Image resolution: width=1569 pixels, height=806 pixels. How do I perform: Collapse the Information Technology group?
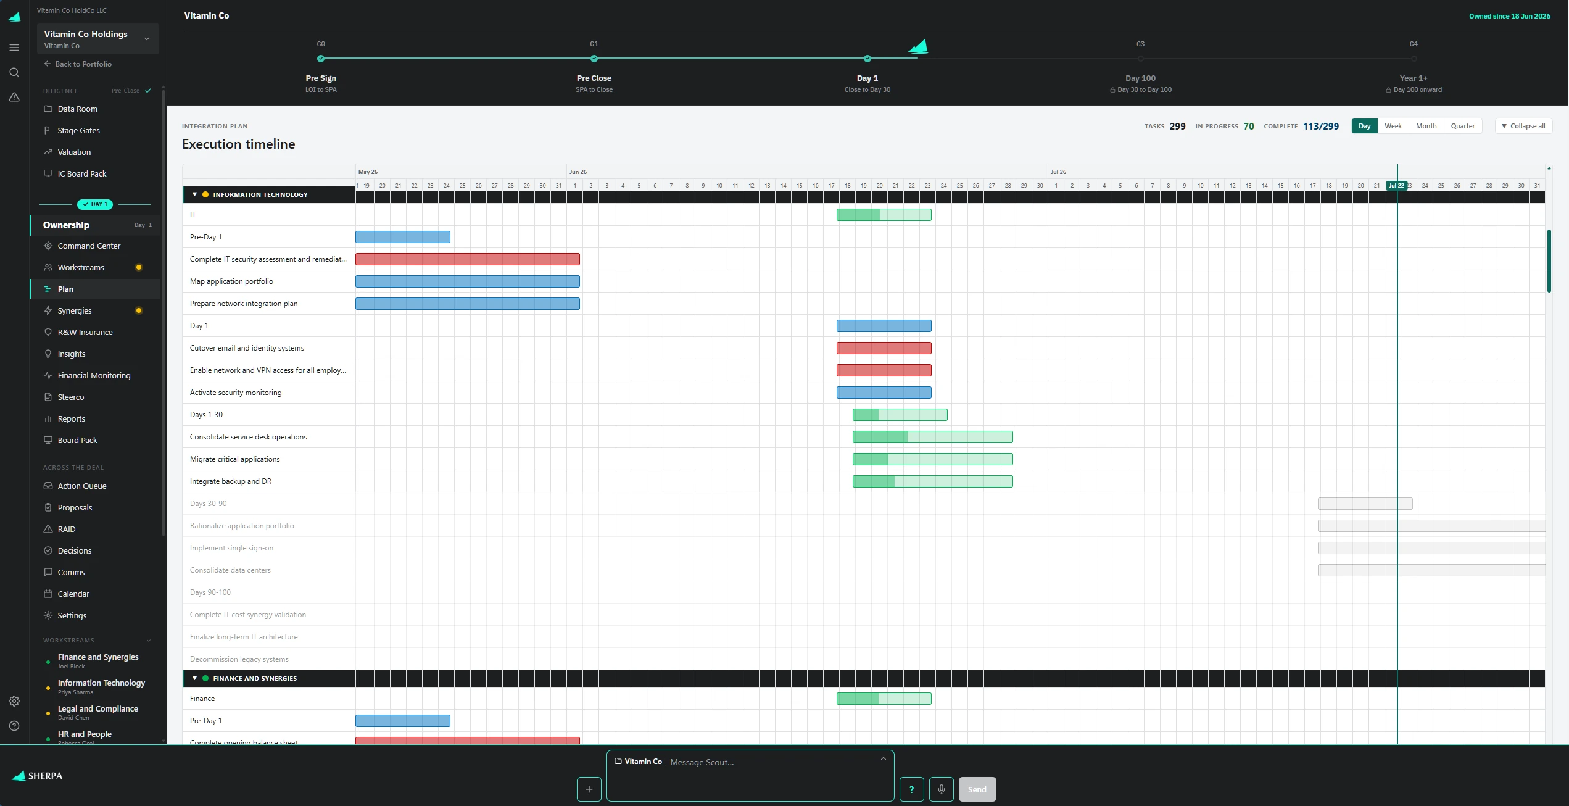pos(194,194)
